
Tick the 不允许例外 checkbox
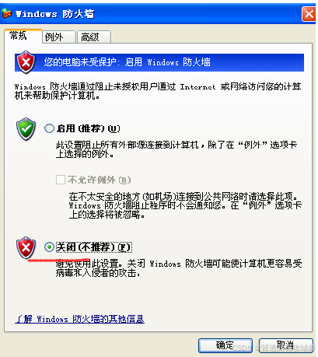(x=61, y=180)
